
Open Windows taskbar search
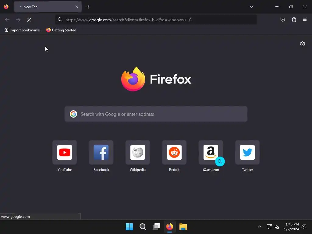(x=143, y=227)
